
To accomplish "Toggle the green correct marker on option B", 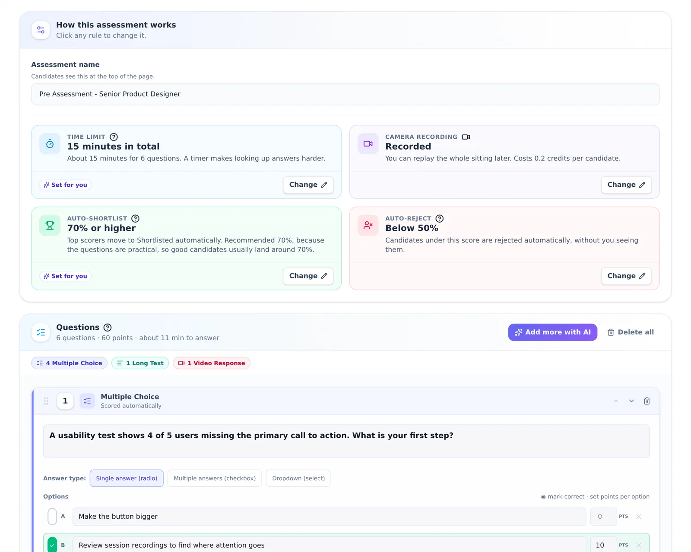I will pyautogui.click(x=52, y=545).
